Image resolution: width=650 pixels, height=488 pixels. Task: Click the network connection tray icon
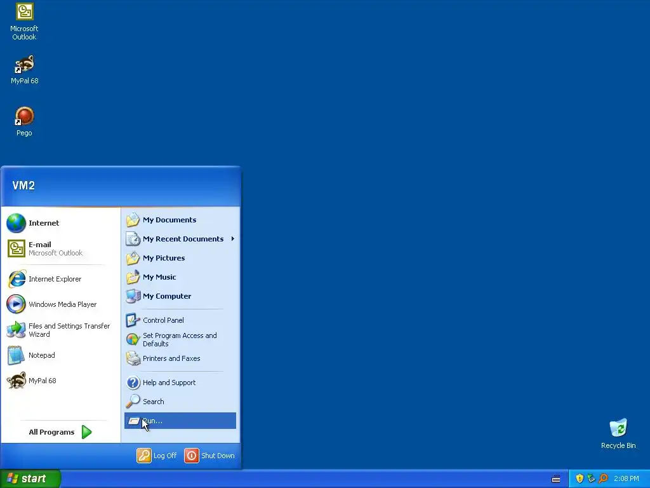coord(591,478)
